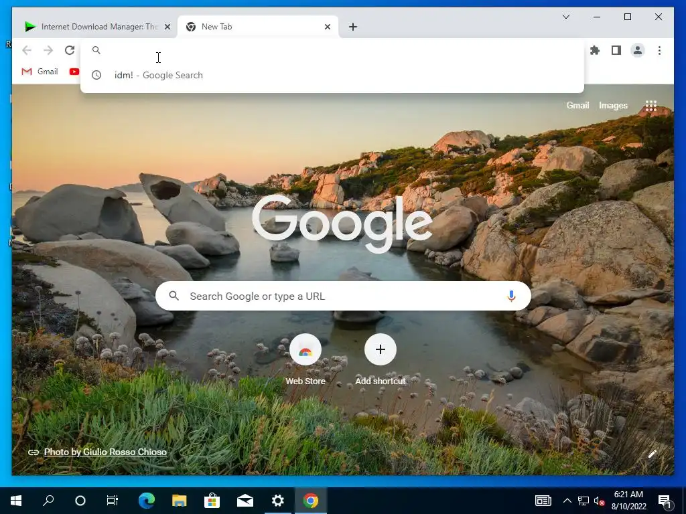The height and width of the screenshot is (514, 686).
Task: Open the News and interests taskbar icon
Action: pyautogui.click(x=543, y=501)
